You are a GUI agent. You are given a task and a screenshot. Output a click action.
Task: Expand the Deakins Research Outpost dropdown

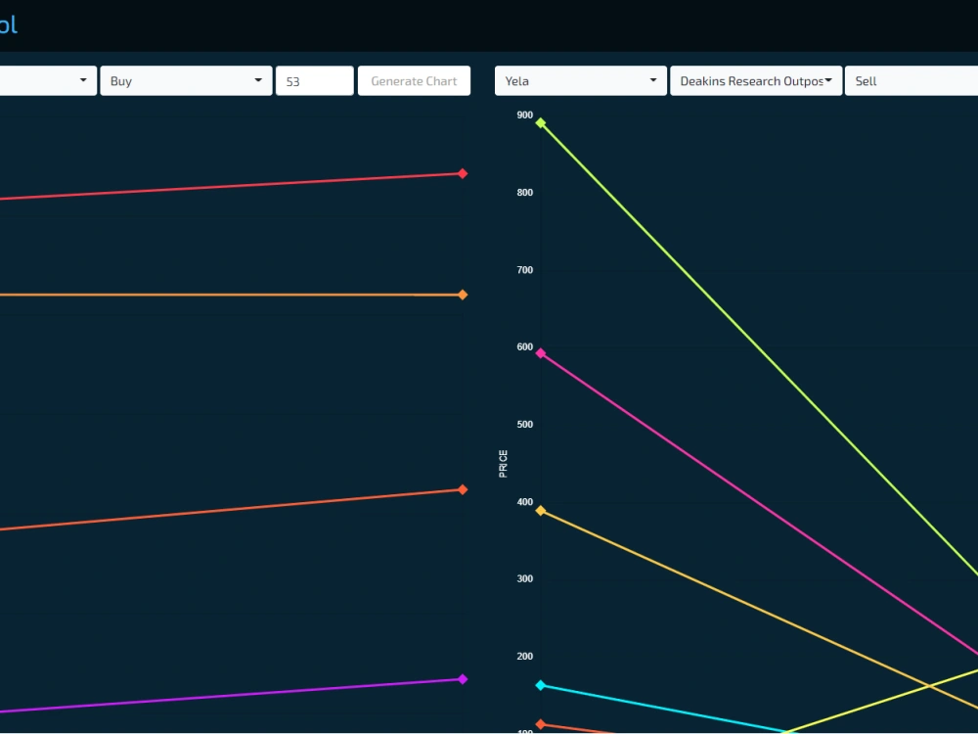[756, 81]
